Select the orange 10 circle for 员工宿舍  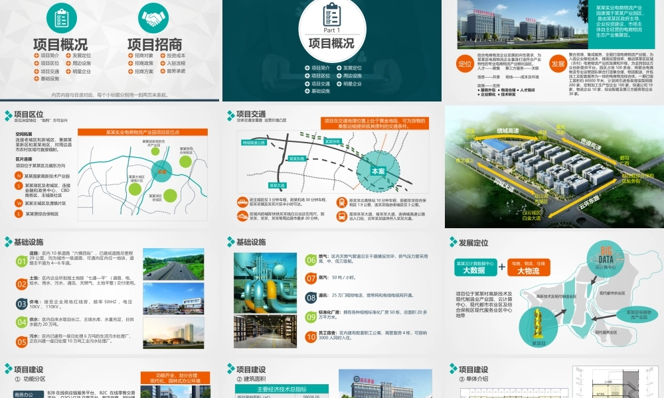pos(311,337)
